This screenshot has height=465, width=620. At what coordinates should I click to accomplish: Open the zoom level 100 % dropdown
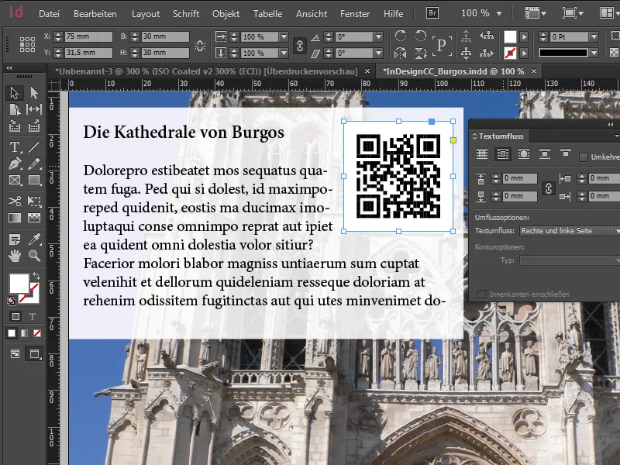click(499, 13)
